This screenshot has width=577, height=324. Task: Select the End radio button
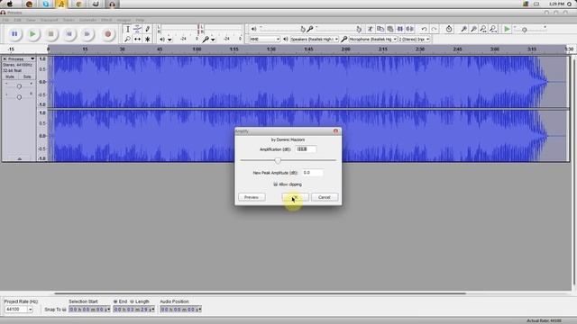tap(115, 301)
